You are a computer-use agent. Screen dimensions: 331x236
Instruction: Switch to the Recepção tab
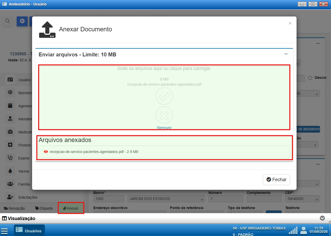point(14,208)
